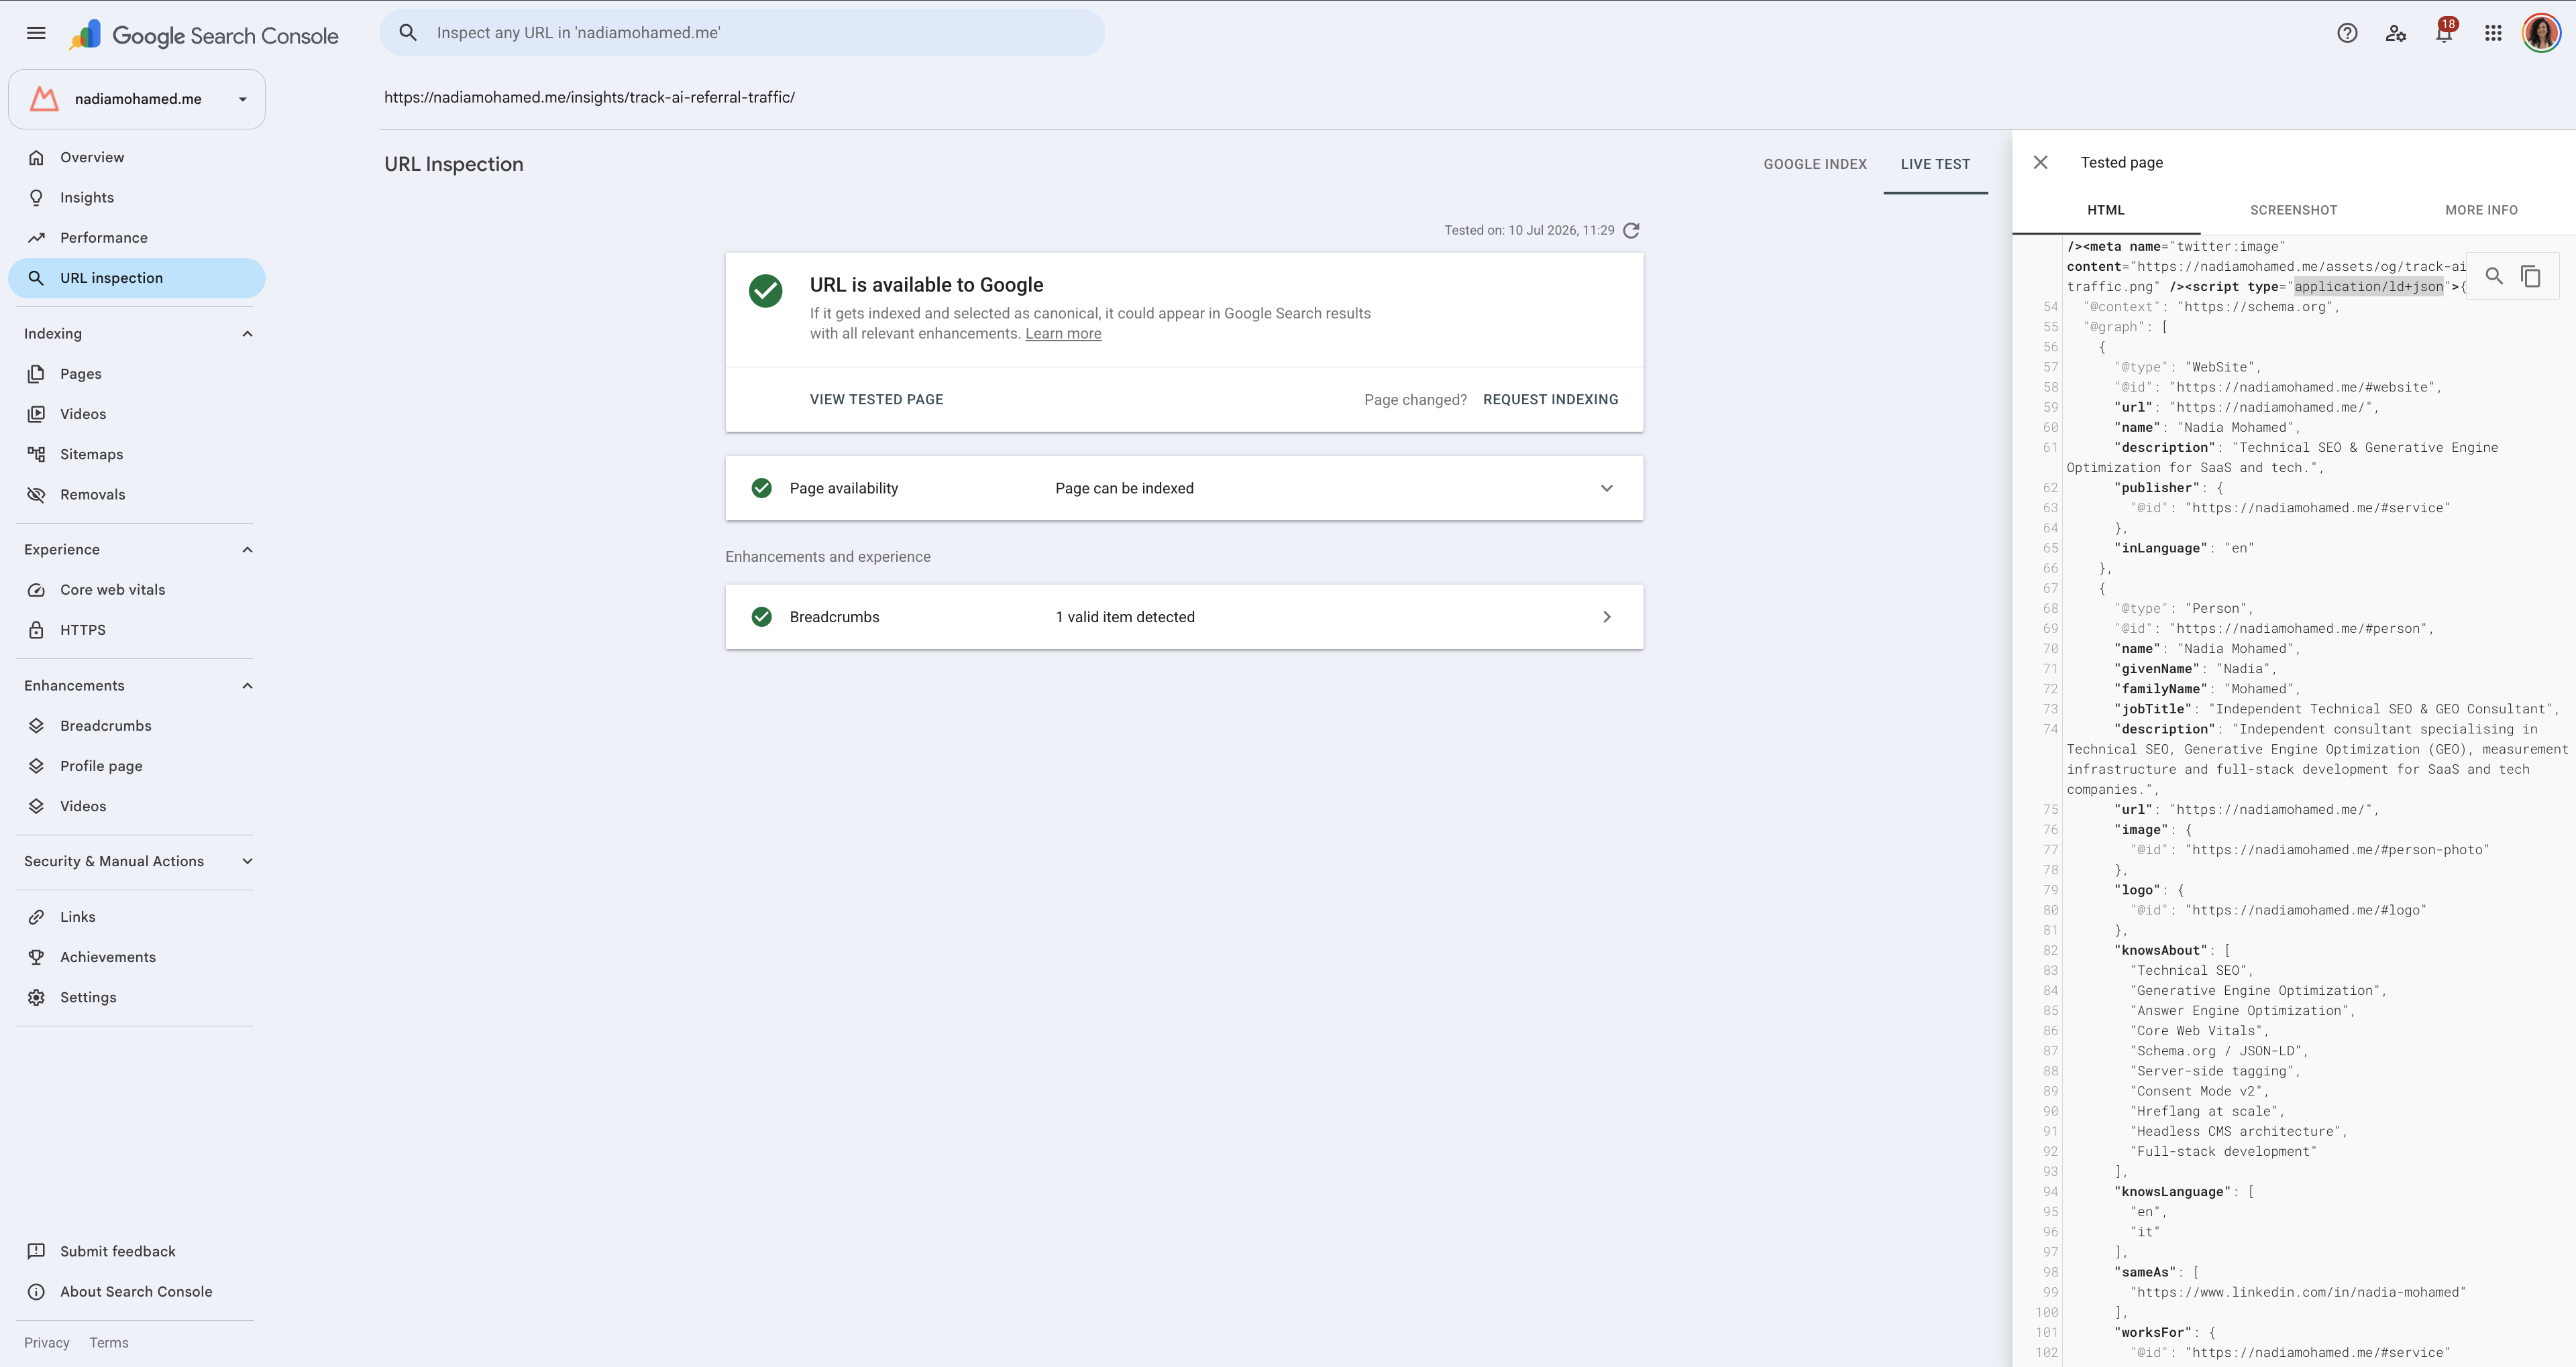
Task: Go to Overview in sidebar
Action: (x=136, y=157)
